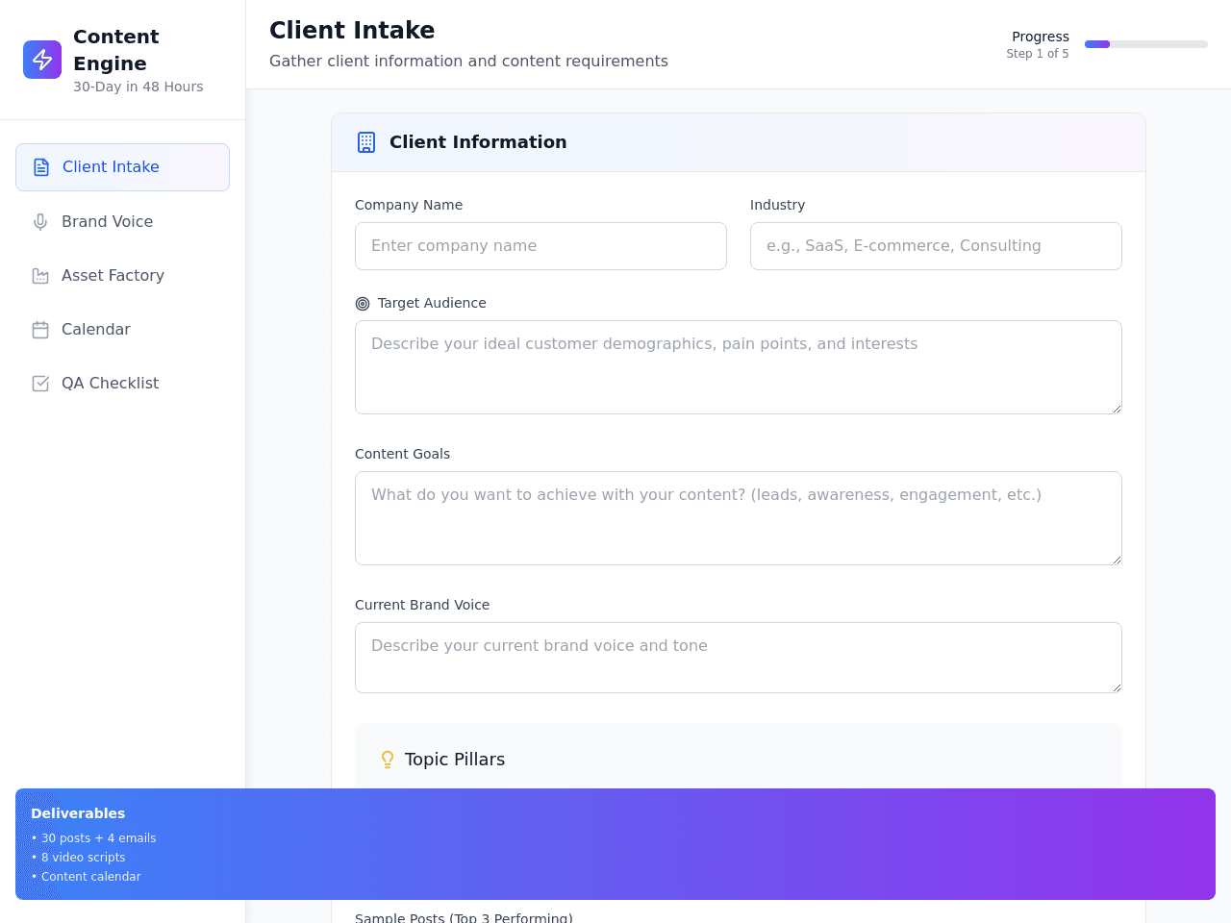Click the target icon beside Target Audience
1231x923 pixels.
coord(363,304)
